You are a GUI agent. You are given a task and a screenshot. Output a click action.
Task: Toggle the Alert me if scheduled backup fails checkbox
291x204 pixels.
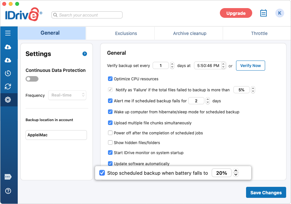[110, 101]
